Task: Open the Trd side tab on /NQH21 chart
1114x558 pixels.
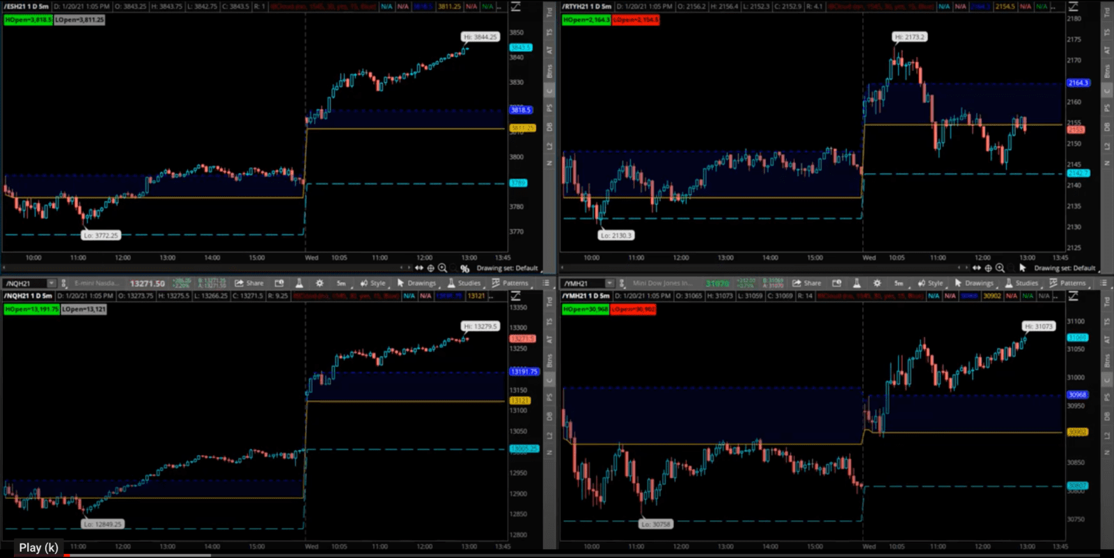Action: (x=549, y=302)
